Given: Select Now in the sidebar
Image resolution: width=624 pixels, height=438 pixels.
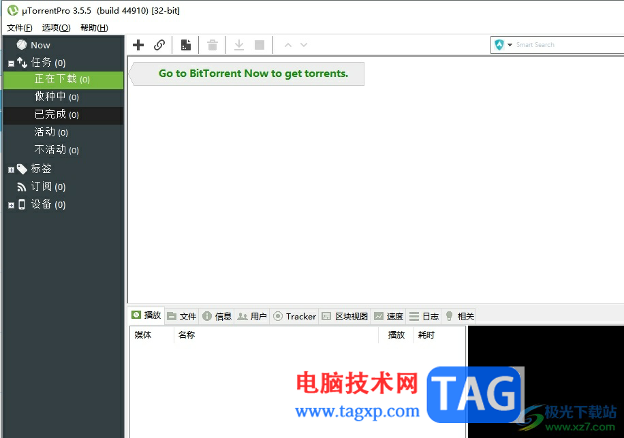Looking at the screenshot, I should (40, 46).
